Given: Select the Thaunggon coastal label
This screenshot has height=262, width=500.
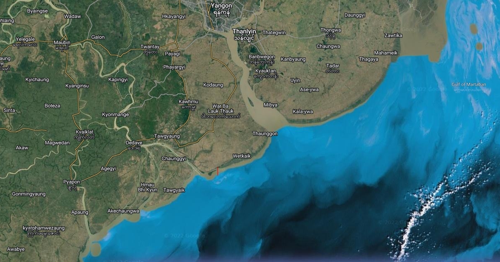Looking at the screenshot, I should click(265, 133).
